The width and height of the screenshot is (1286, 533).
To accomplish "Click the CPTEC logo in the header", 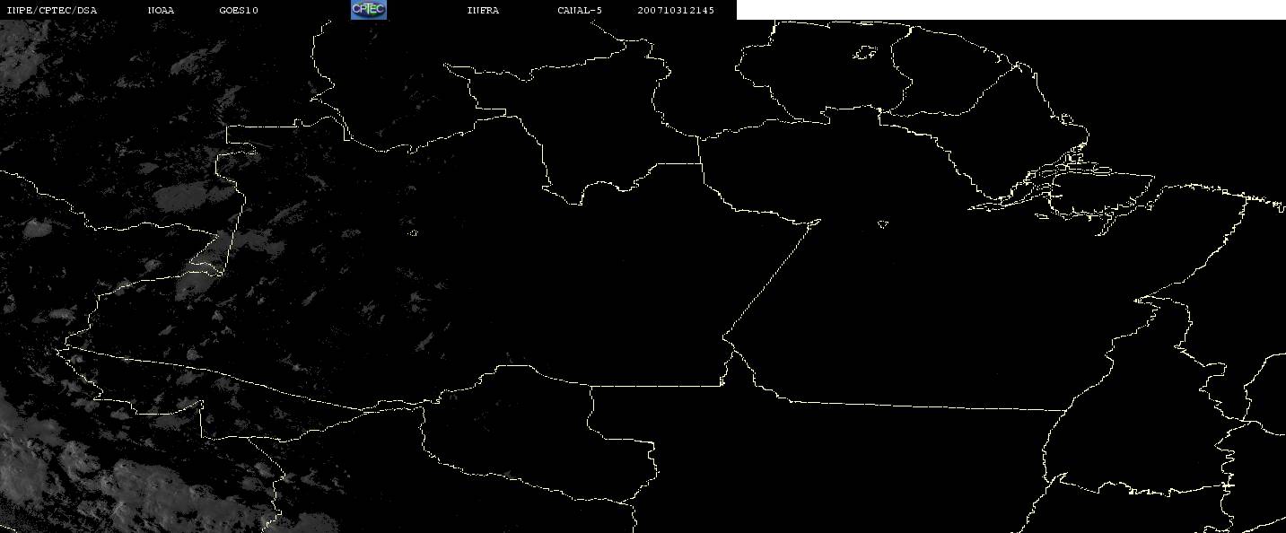I will coord(369,10).
